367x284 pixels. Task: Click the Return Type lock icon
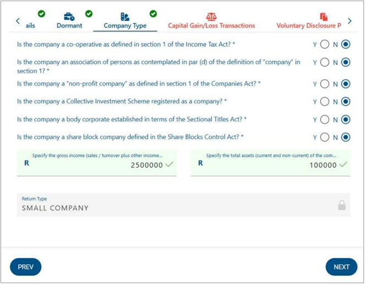(x=342, y=205)
